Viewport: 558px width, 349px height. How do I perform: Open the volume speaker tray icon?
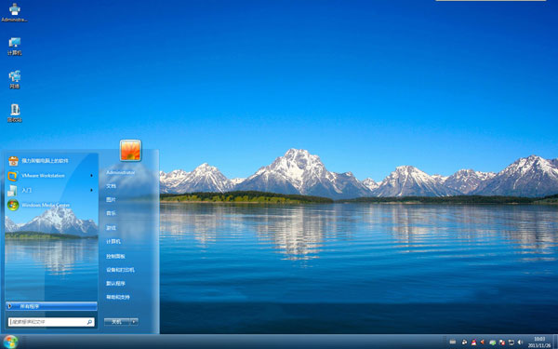click(520, 342)
